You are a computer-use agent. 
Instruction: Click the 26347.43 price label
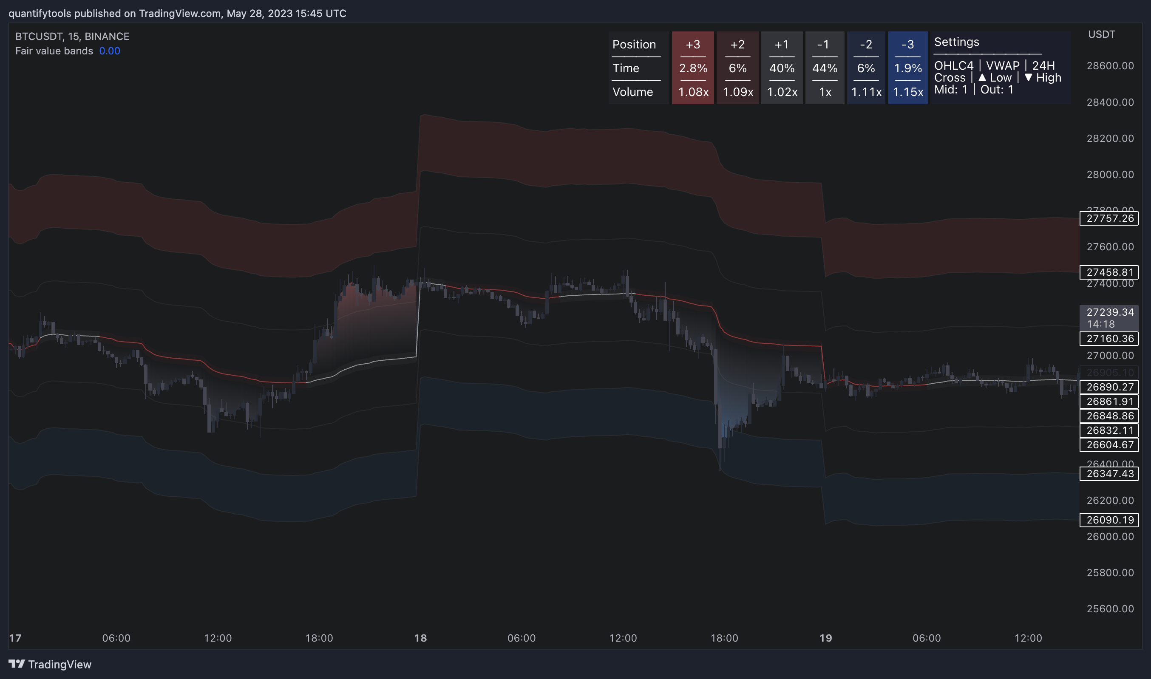1109,474
